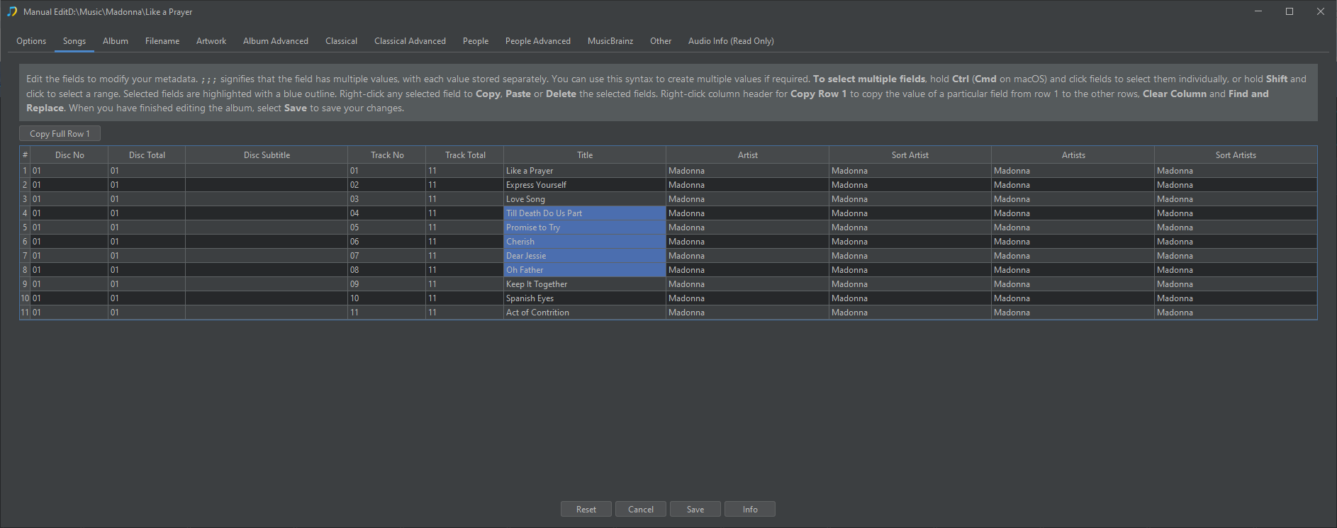Screen dimensions: 1337x528
Task: Select the 'Cherish' title cell
Action: 585,242
